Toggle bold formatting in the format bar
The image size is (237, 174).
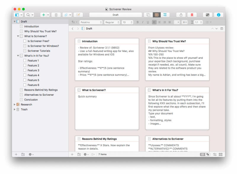click(x=137, y=22)
